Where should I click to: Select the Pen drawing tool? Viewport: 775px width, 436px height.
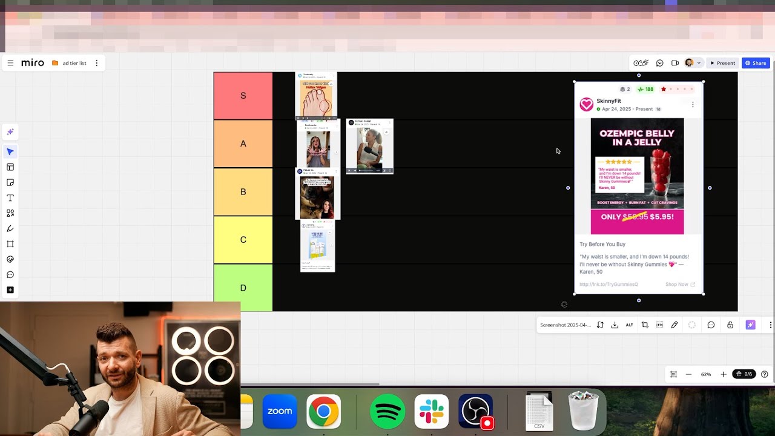[10, 228]
